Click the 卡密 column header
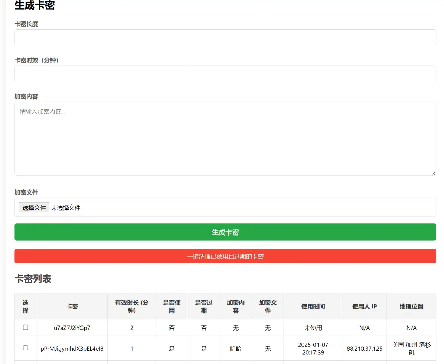Viewport: 444px width, 364px height. point(72,306)
